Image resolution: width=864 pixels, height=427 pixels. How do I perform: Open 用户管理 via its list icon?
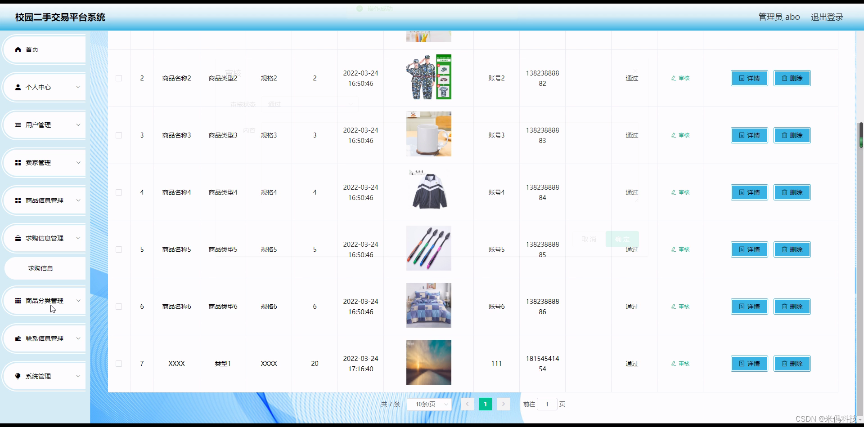click(18, 125)
